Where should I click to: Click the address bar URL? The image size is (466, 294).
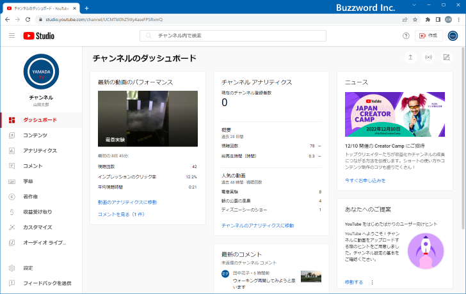pyautogui.click(x=104, y=20)
